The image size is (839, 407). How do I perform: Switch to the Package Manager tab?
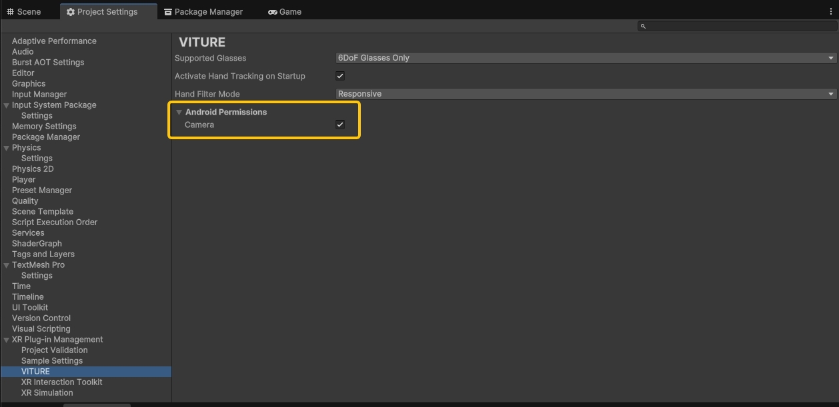tap(203, 12)
